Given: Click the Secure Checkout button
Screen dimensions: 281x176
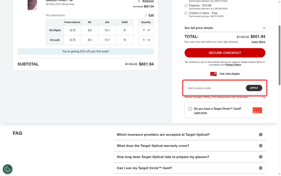Looking at the screenshot, I should tap(225, 53).
